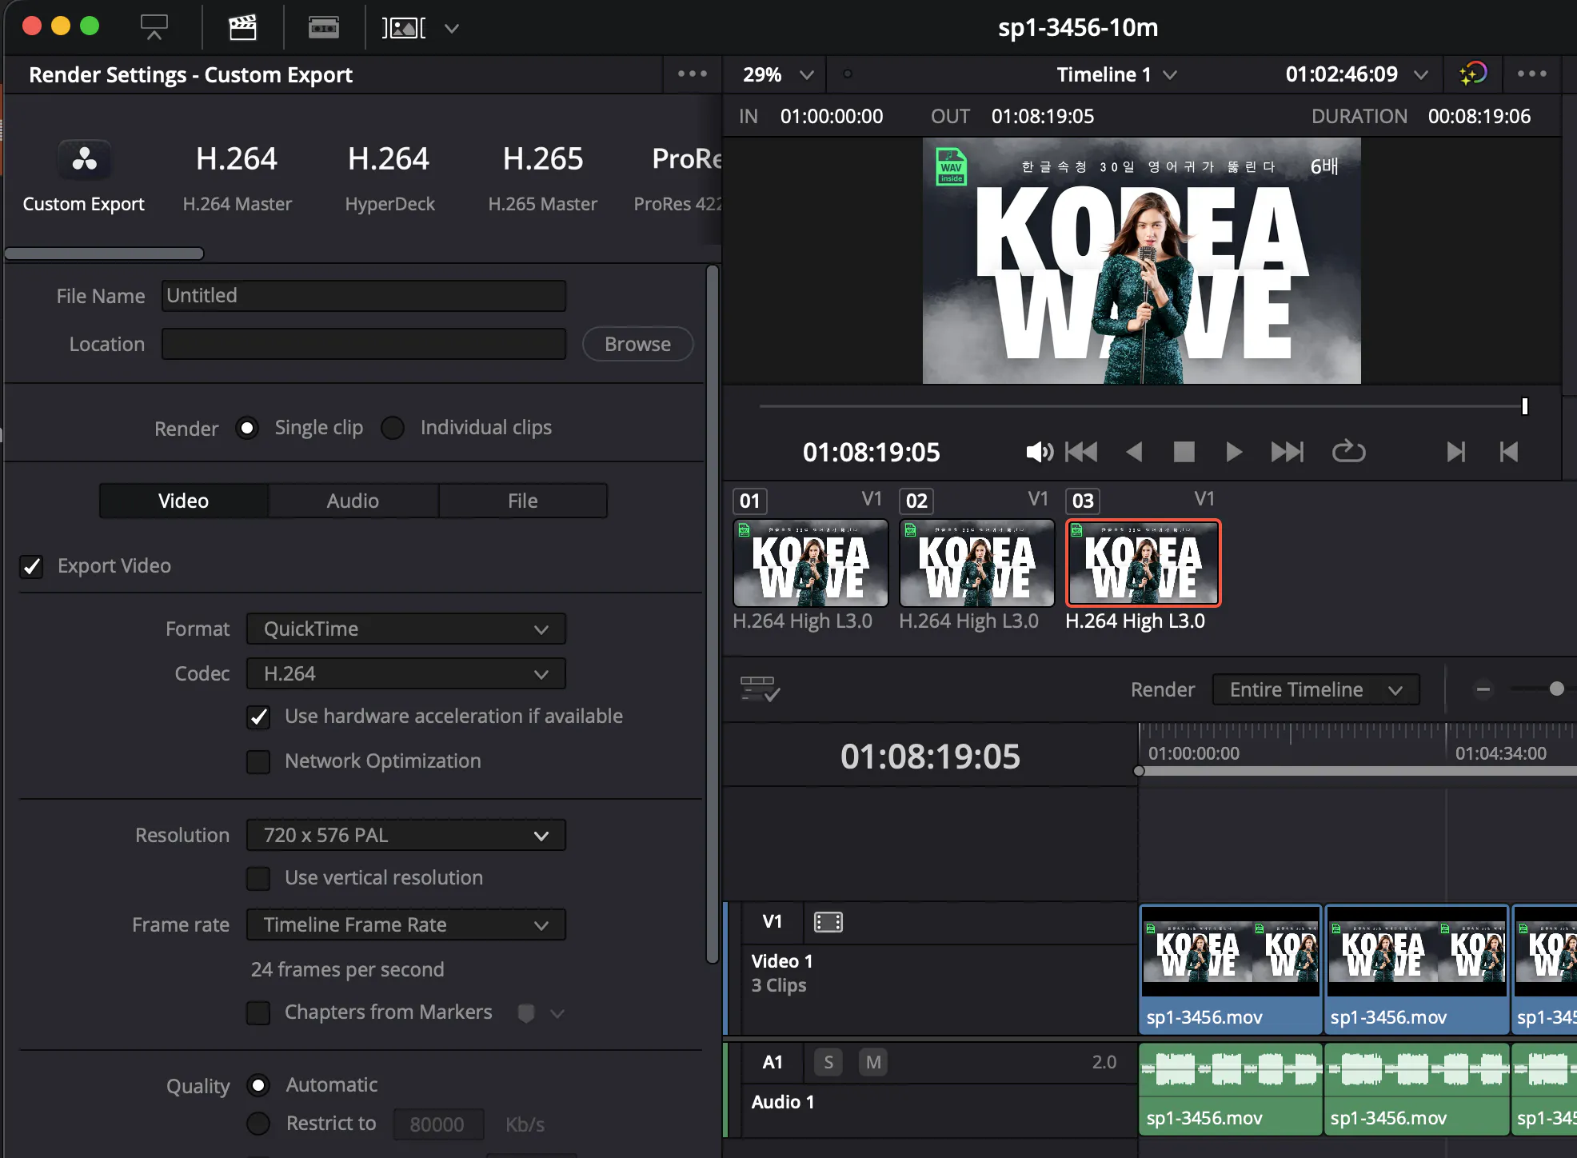Open the Format dropdown showing QuickTime
The height and width of the screenshot is (1158, 1577).
point(405,629)
